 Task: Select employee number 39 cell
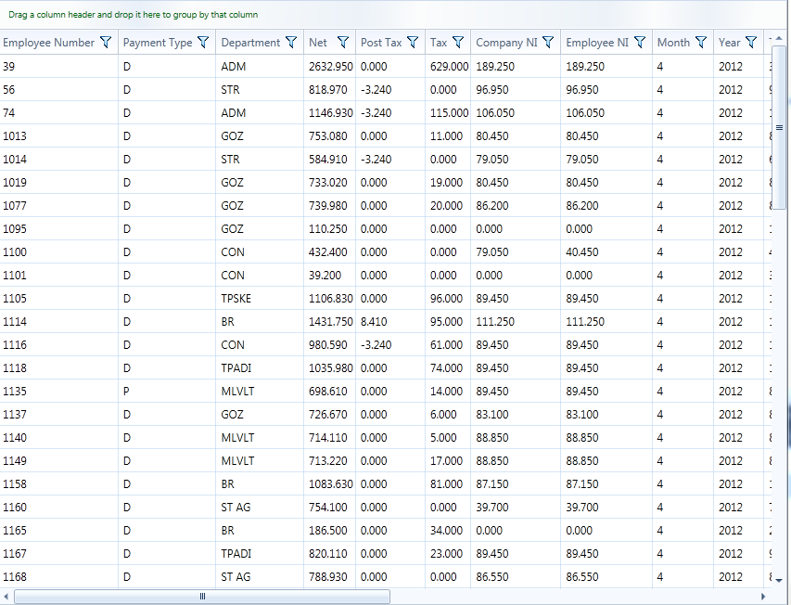click(x=59, y=66)
